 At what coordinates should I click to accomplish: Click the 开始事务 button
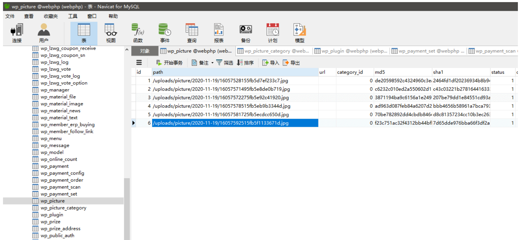click(170, 63)
